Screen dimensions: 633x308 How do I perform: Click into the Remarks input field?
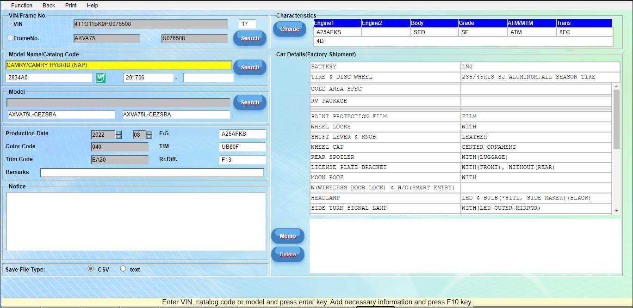153,173
